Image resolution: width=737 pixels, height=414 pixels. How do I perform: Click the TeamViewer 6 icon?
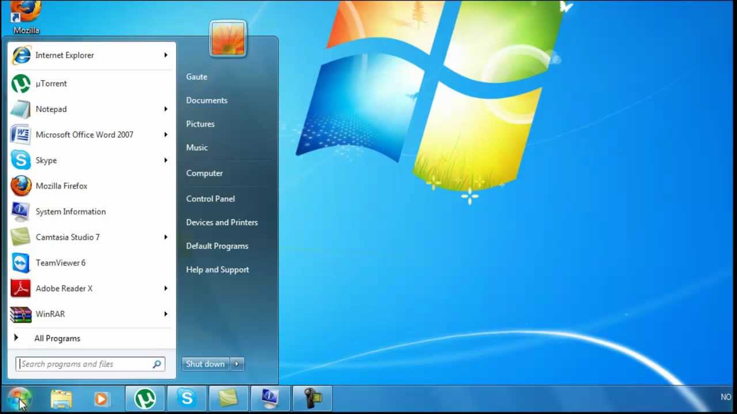[x=21, y=263]
